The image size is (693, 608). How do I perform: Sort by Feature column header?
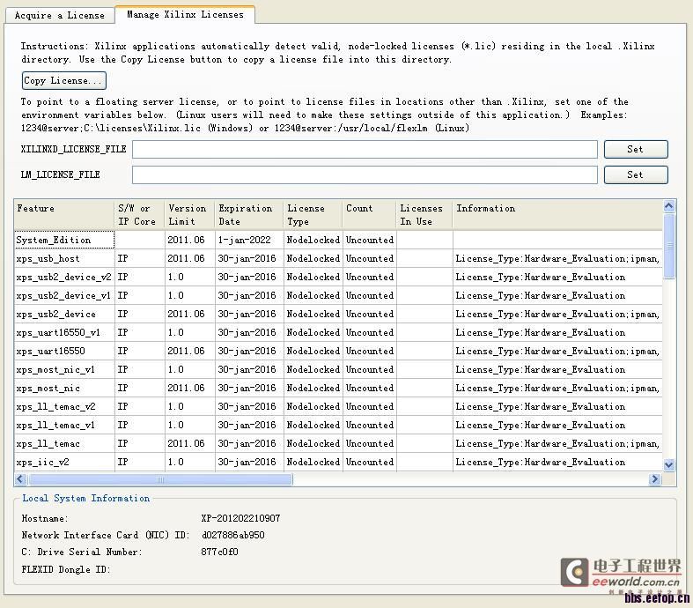(x=64, y=215)
